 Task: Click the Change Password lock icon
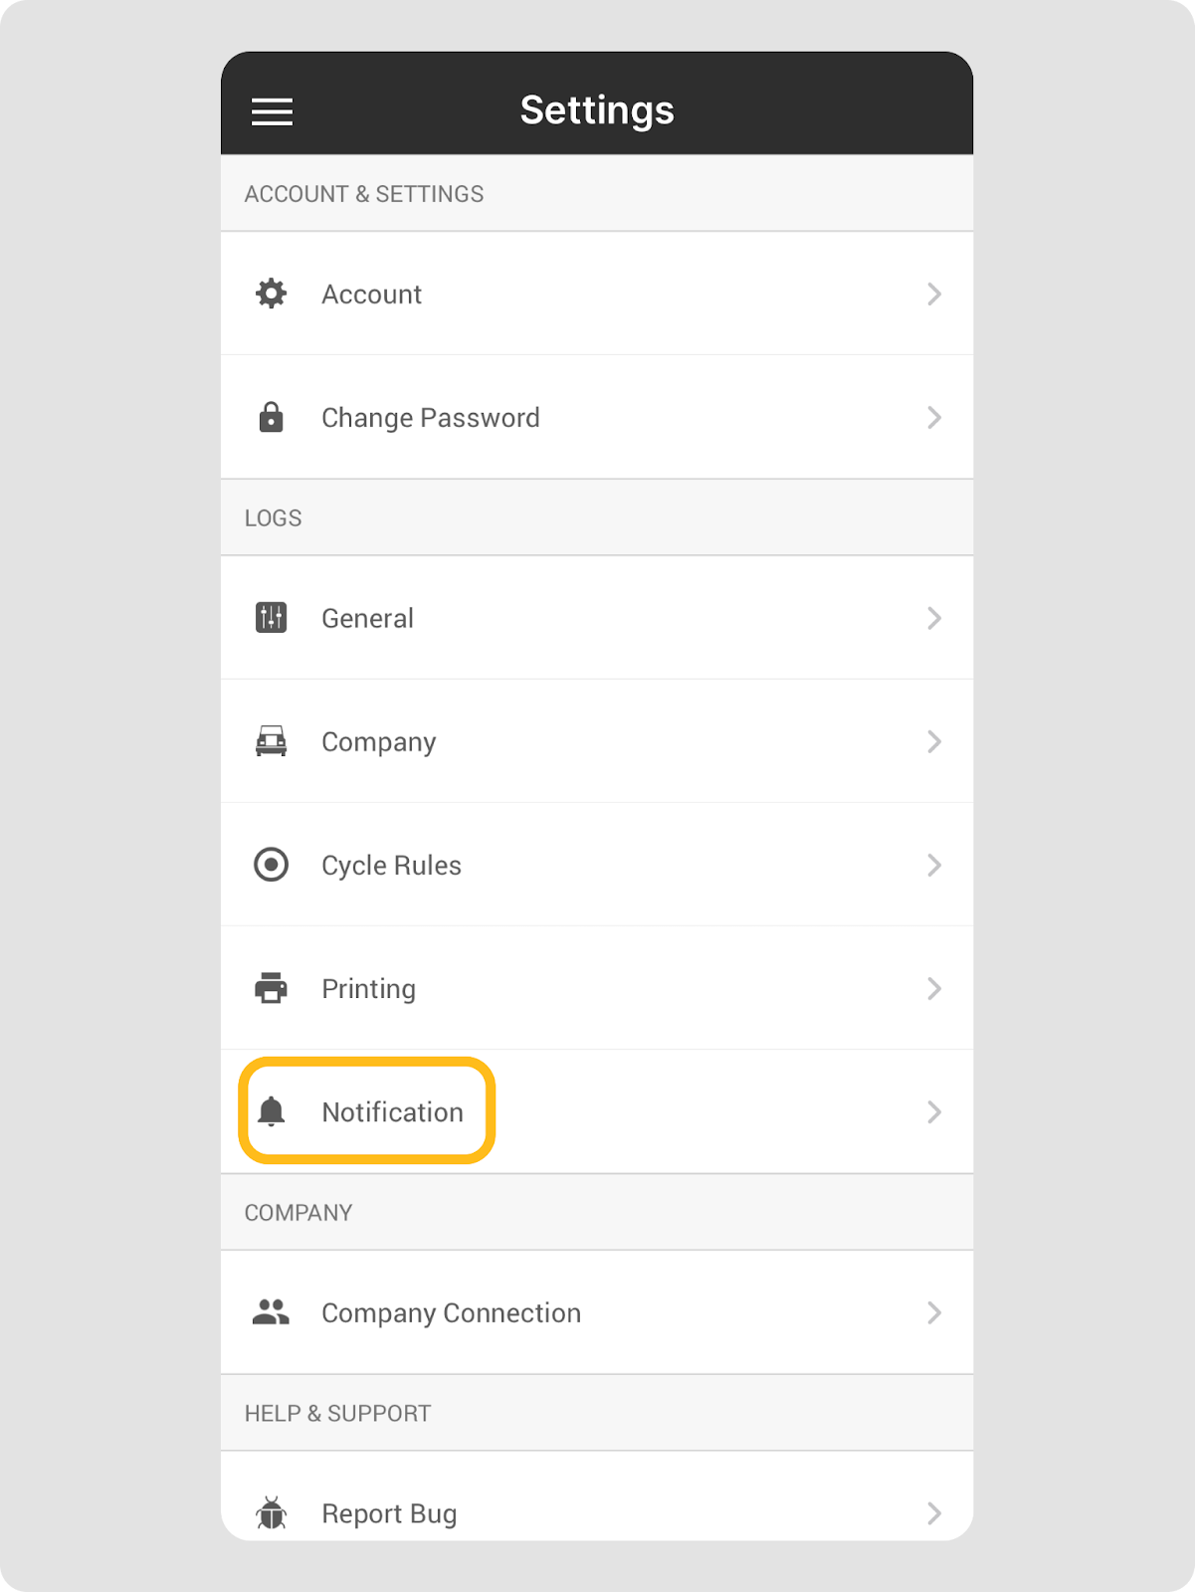(271, 417)
